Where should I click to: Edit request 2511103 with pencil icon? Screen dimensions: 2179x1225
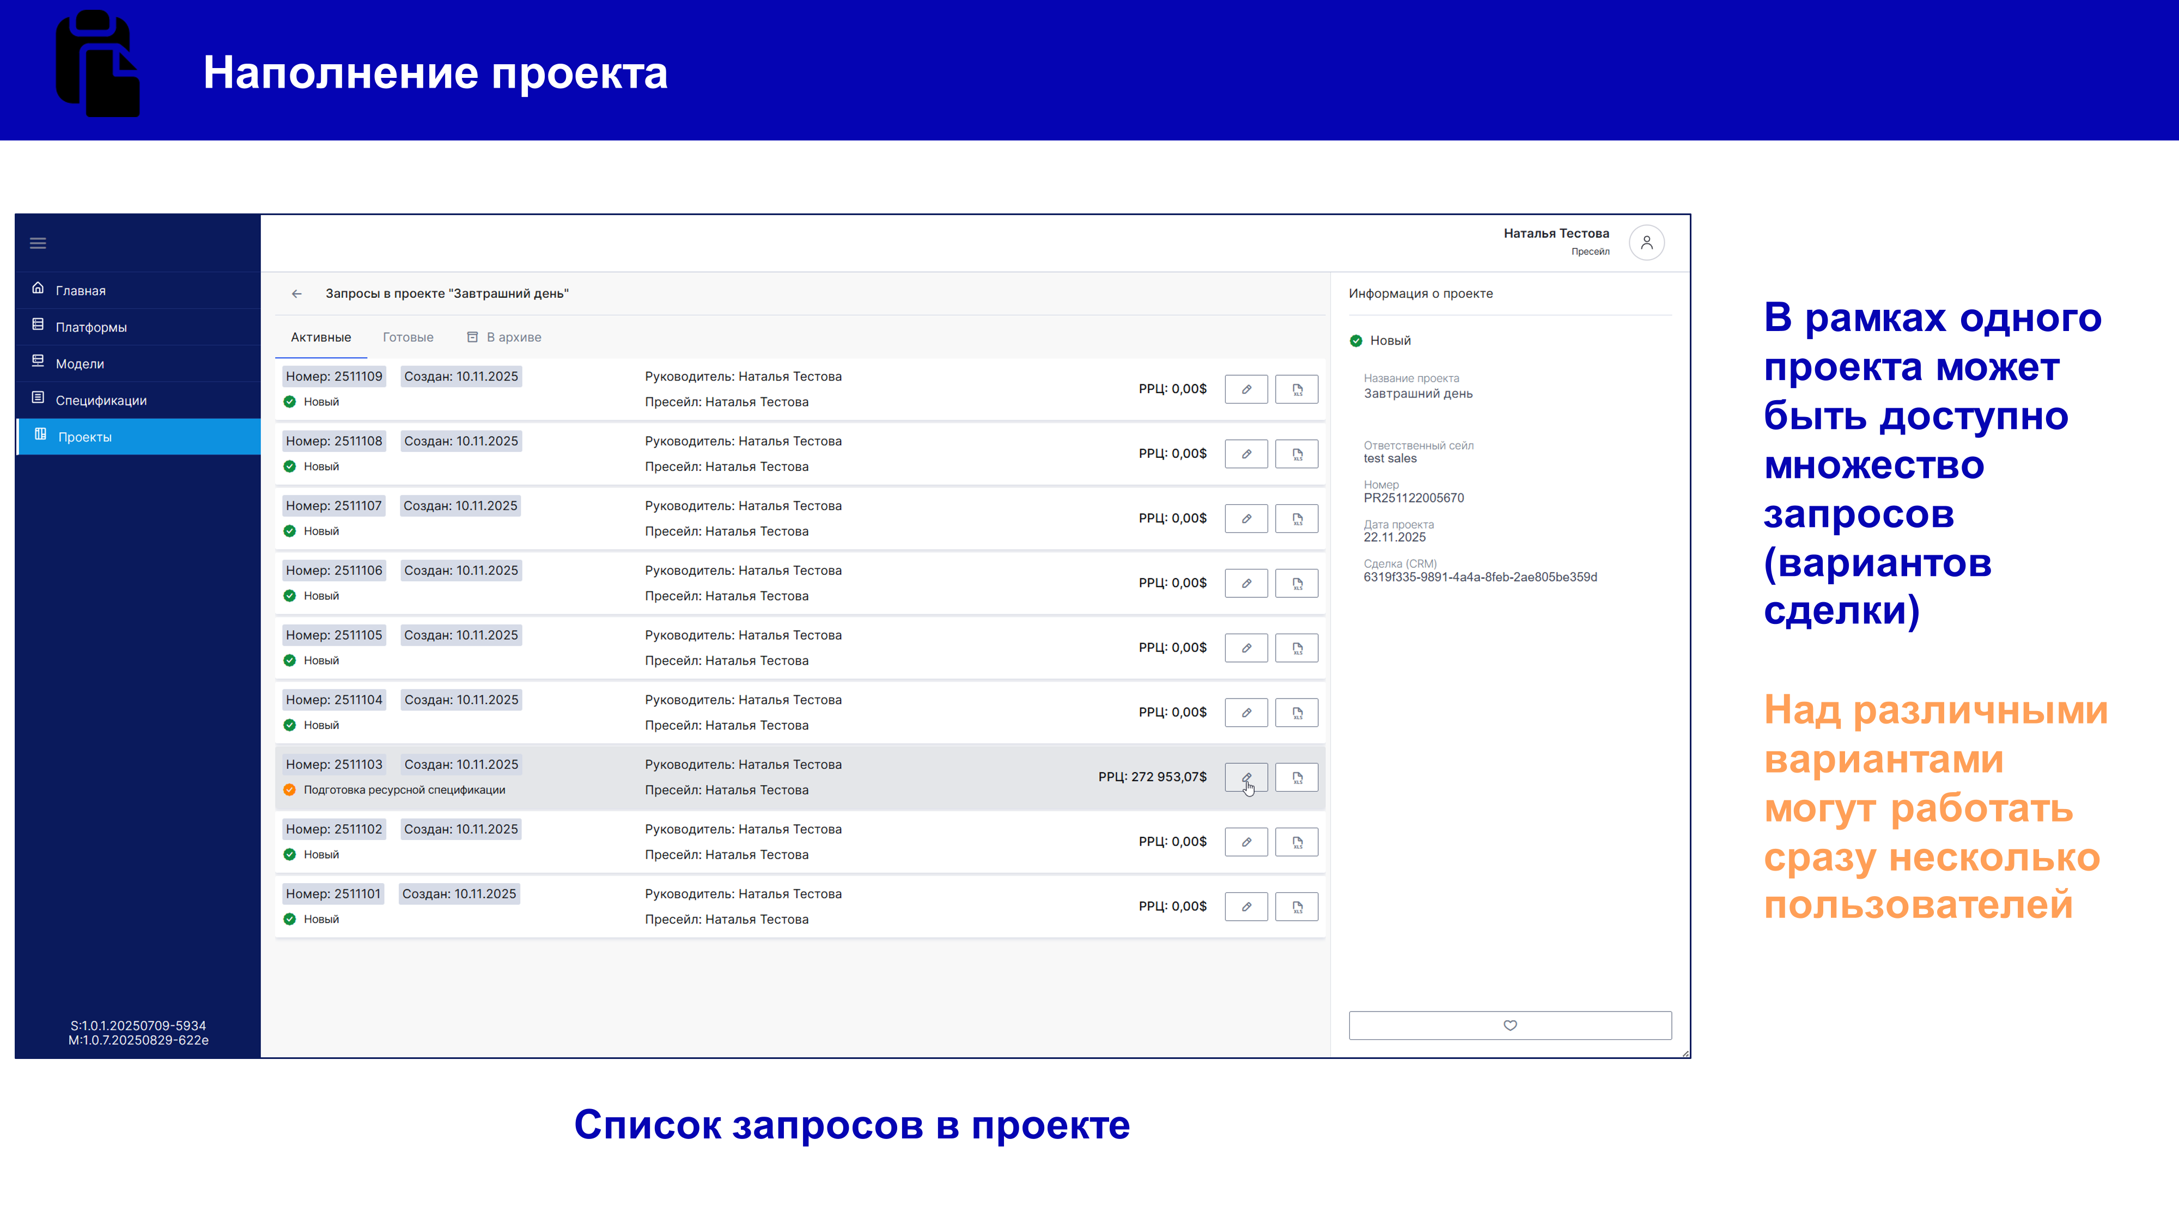(1246, 777)
